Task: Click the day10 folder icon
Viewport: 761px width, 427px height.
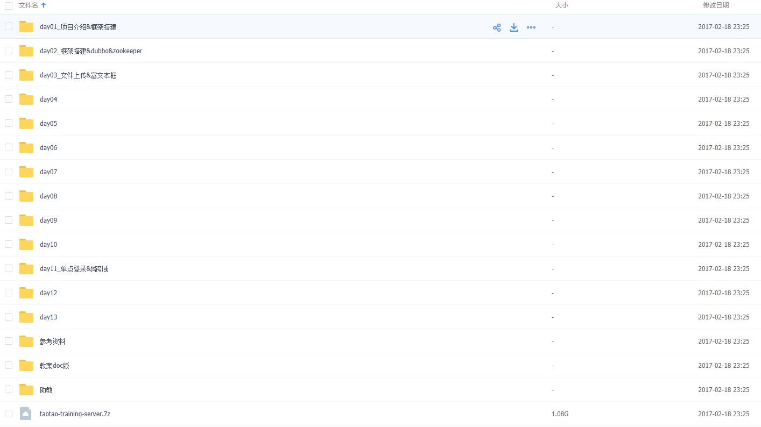Action: (26, 245)
